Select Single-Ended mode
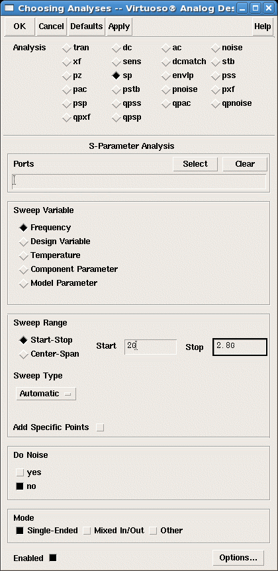The height and width of the screenshot is (571, 278). point(20,531)
